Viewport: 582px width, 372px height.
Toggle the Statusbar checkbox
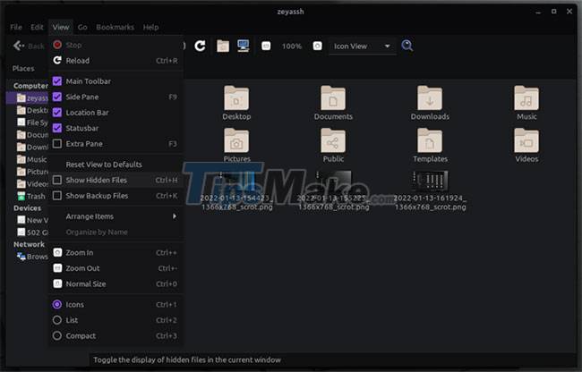click(x=57, y=128)
